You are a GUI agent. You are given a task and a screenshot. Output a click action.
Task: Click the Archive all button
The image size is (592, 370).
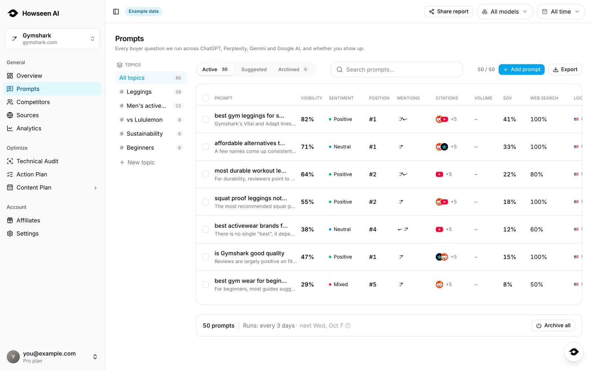[x=553, y=326]
